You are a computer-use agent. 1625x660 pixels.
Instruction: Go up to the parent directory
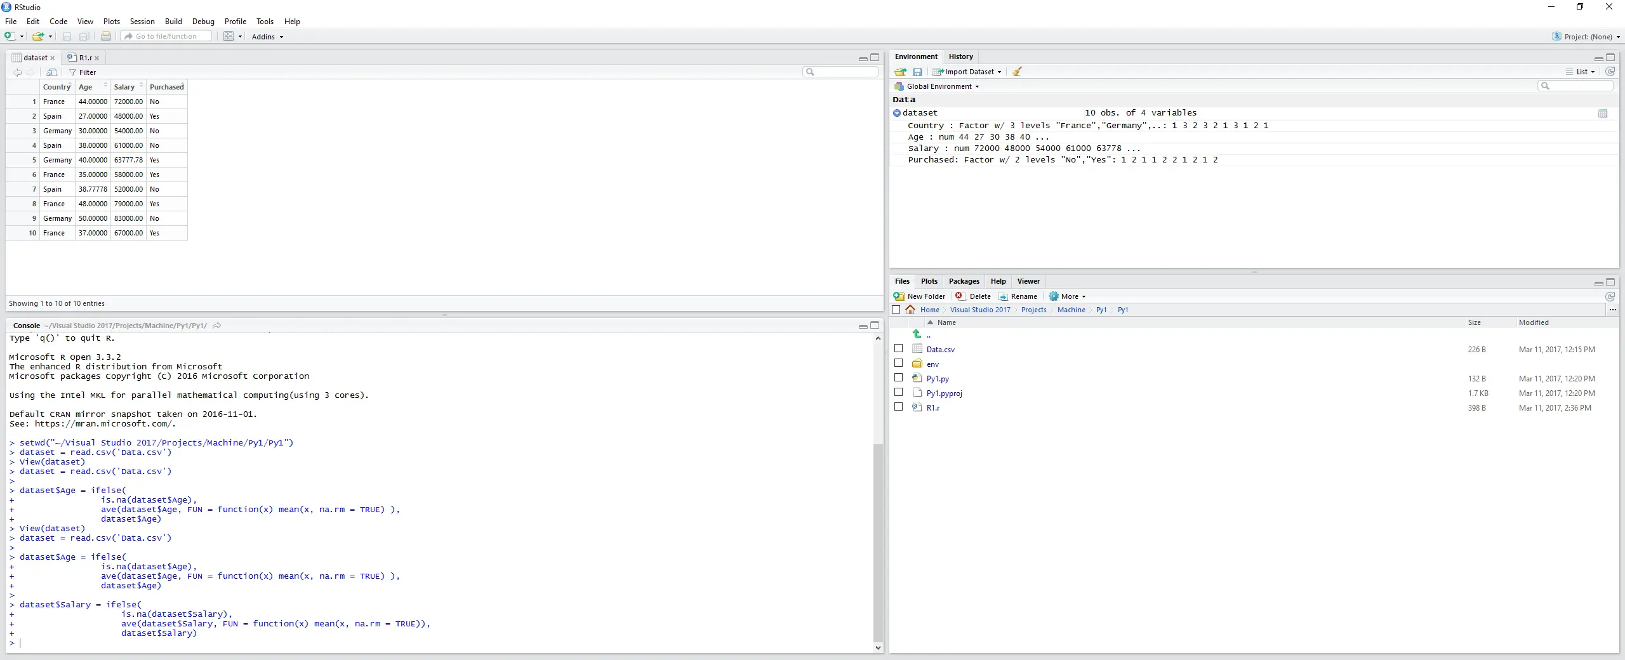(917, 334)
